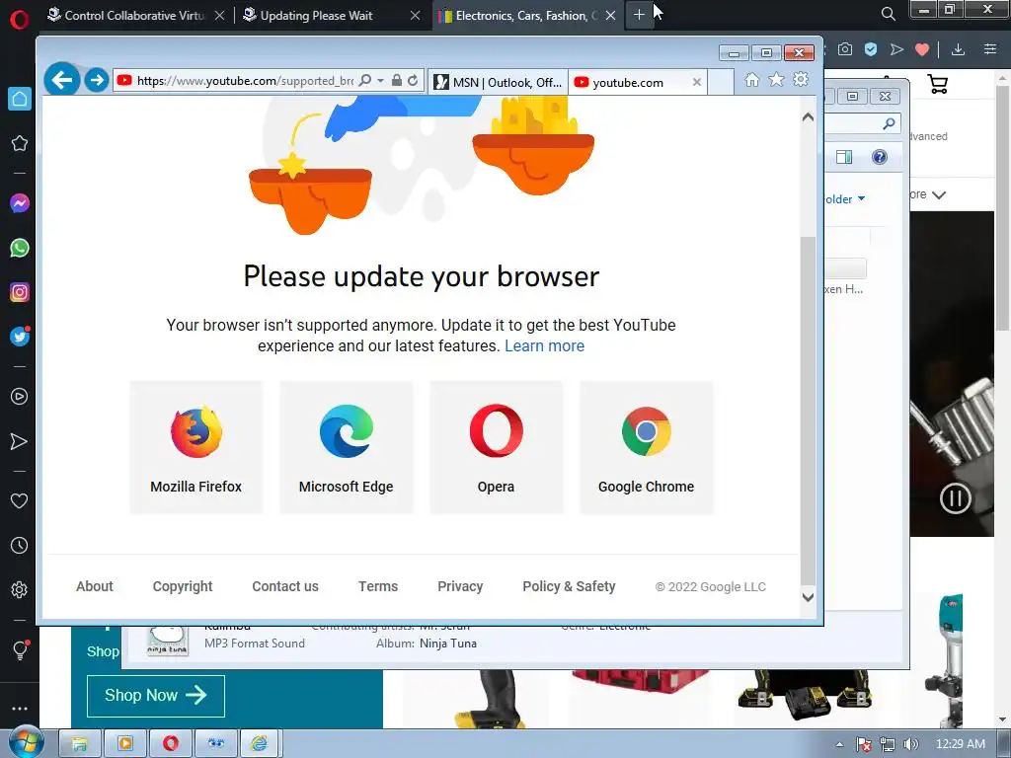Viewport: 1011px width, 758px height.
Task: Click the About footer link
Action: (94, 586)
